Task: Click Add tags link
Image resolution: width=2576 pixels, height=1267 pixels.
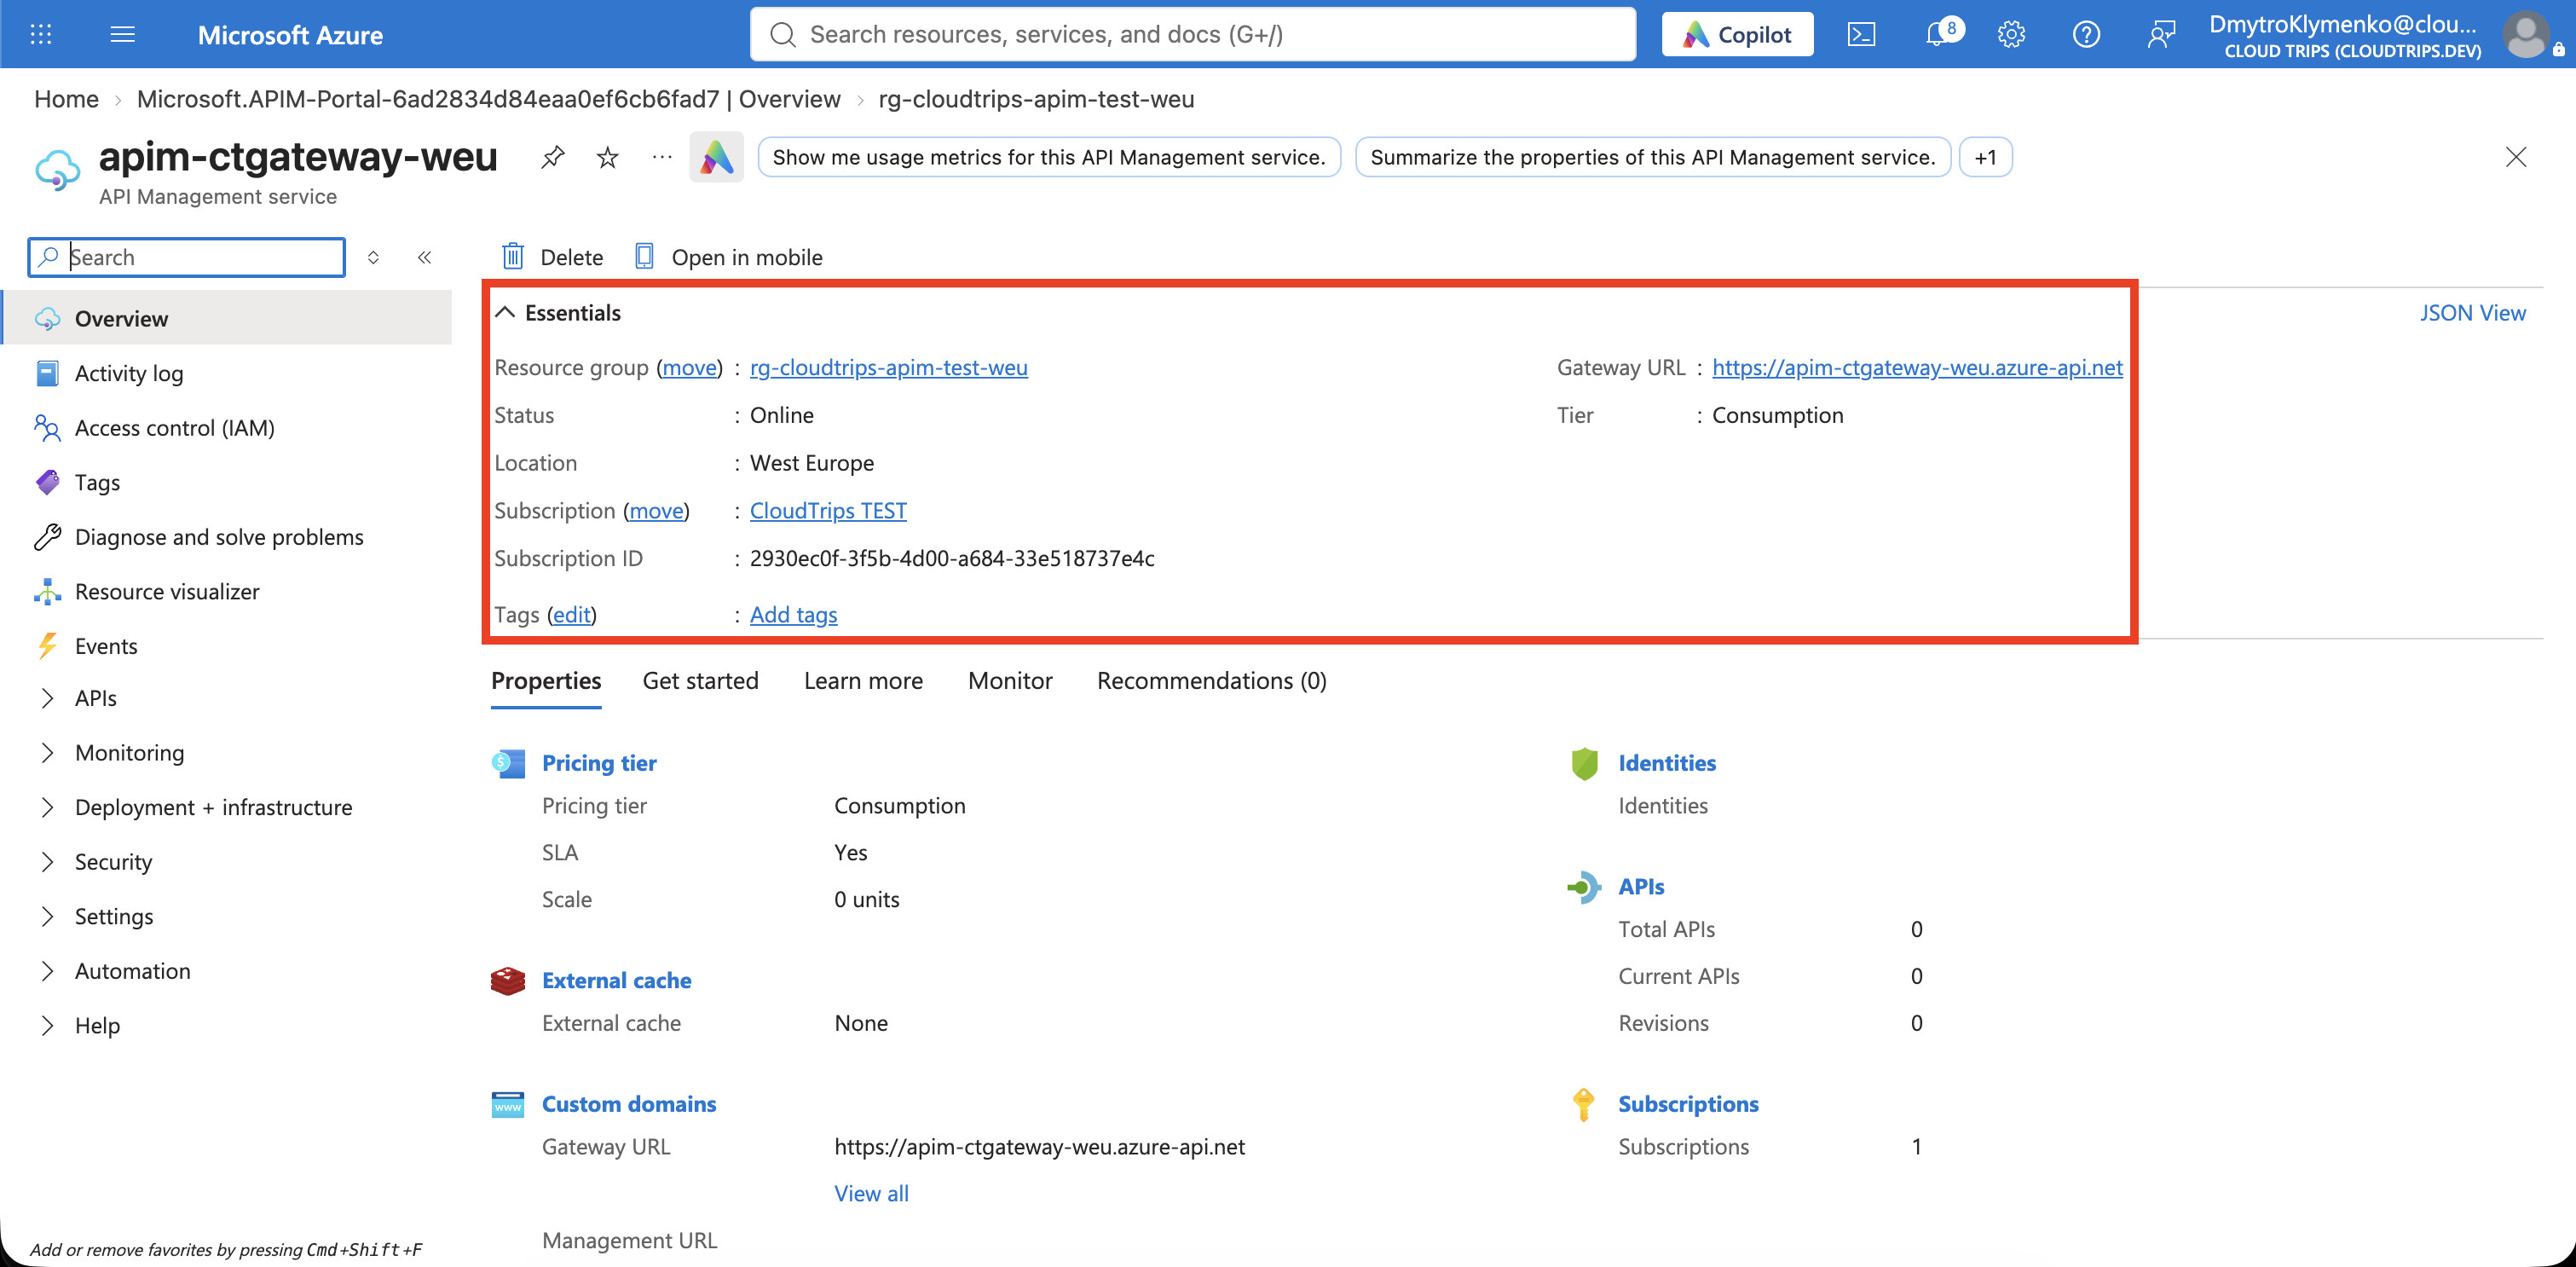Action: pos(793,614)
